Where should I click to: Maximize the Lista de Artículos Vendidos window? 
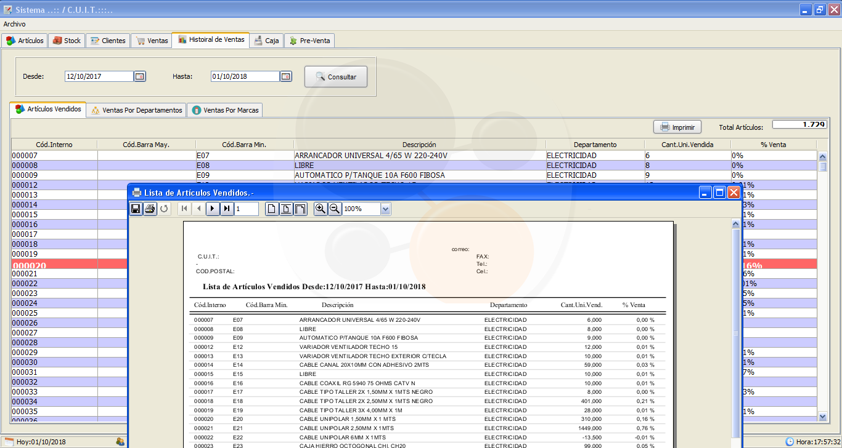pos(719,193)
